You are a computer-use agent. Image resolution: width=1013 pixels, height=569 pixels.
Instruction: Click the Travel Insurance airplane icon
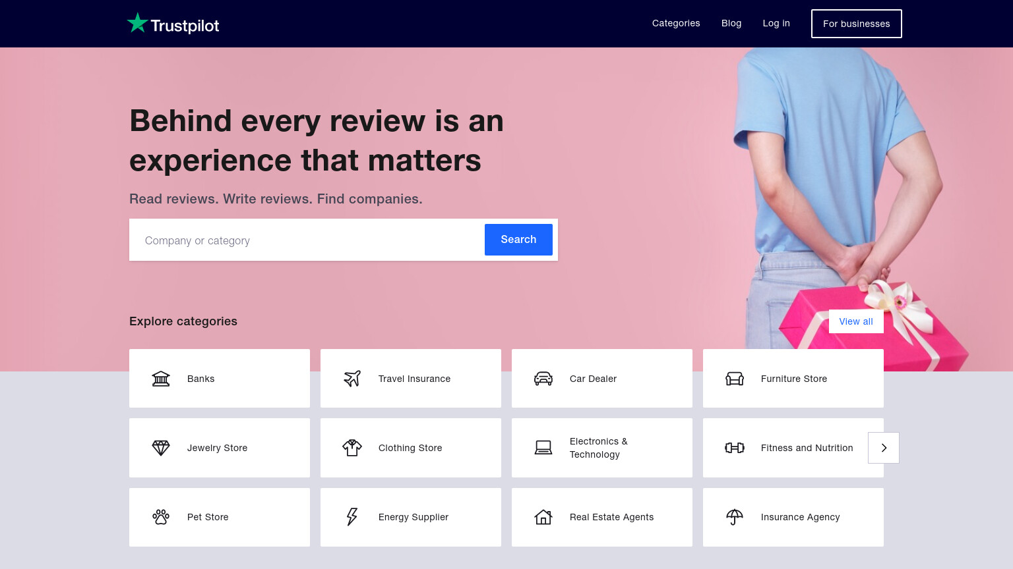pos(352,379)
